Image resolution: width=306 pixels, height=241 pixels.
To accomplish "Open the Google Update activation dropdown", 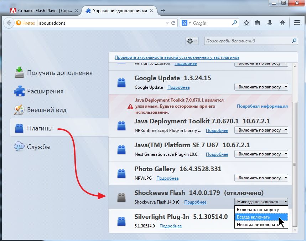I will coord(261,87).
